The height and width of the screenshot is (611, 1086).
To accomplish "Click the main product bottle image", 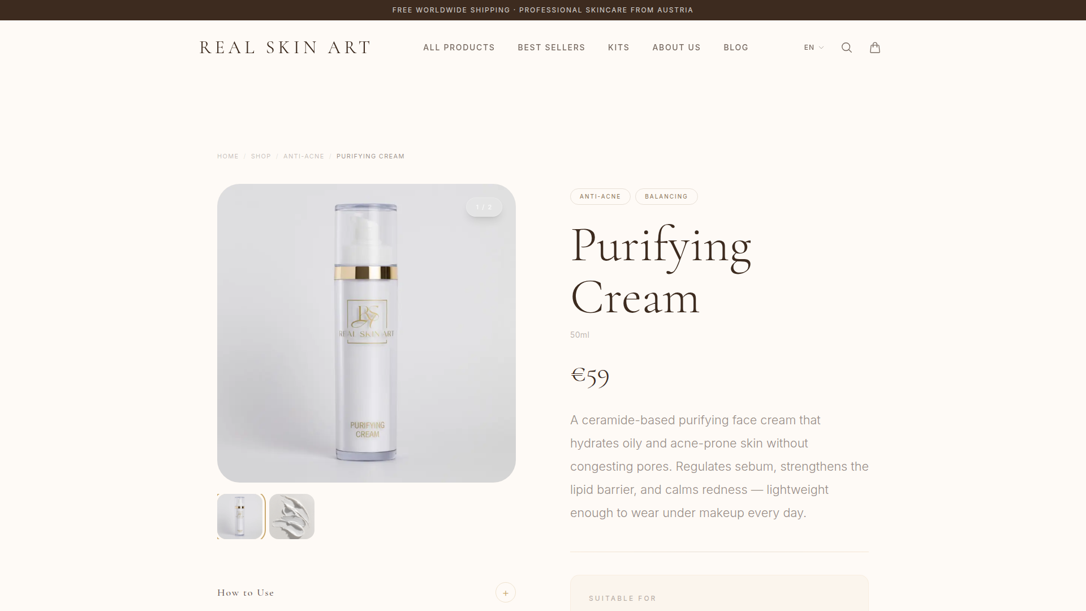I will [367, 333].
